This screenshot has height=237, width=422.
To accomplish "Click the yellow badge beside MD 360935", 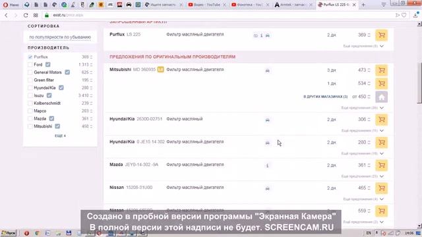I will tap(160, 70).
